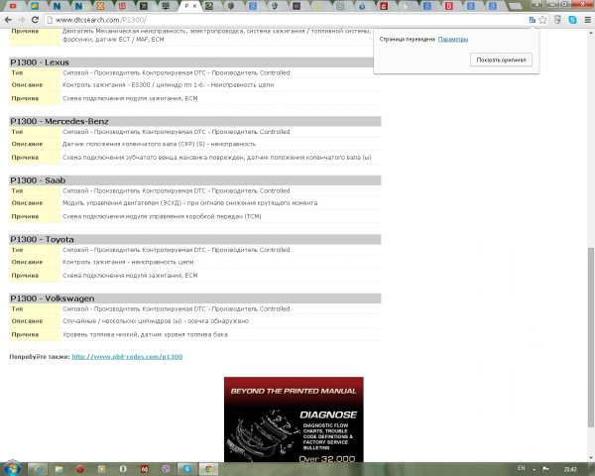Open Skype from the taskbar
The height and width of the screenshot is (476, 595).
coord(187,469)
